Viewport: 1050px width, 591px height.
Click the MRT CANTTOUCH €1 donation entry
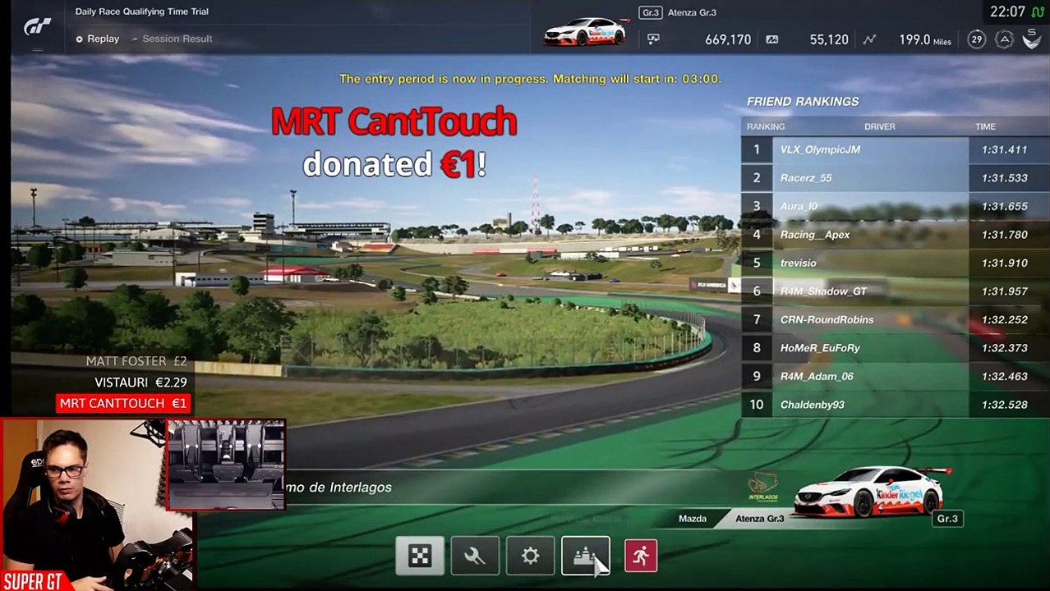[x=123, y=403]
